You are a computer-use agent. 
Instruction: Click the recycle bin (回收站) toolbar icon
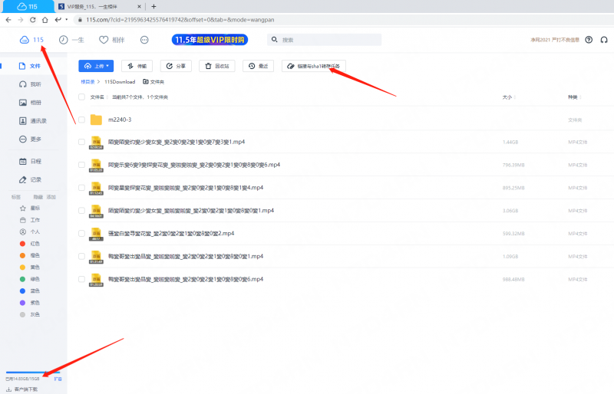[x=216, y=67]
